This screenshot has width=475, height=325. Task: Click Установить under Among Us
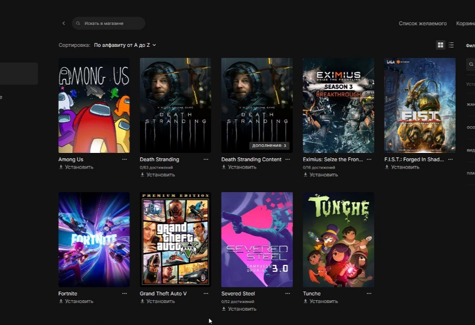click(76, 167)
